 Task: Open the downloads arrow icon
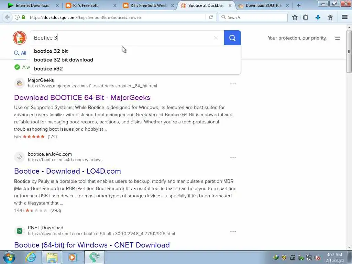(x=318, y=17)
